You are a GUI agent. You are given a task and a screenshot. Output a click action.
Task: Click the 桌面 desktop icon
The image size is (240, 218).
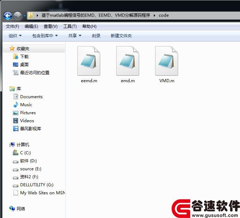tap(16, 64)
